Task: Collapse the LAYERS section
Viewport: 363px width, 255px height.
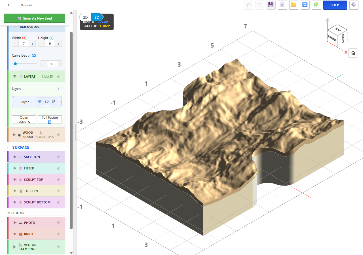Action: pos(14,76)
